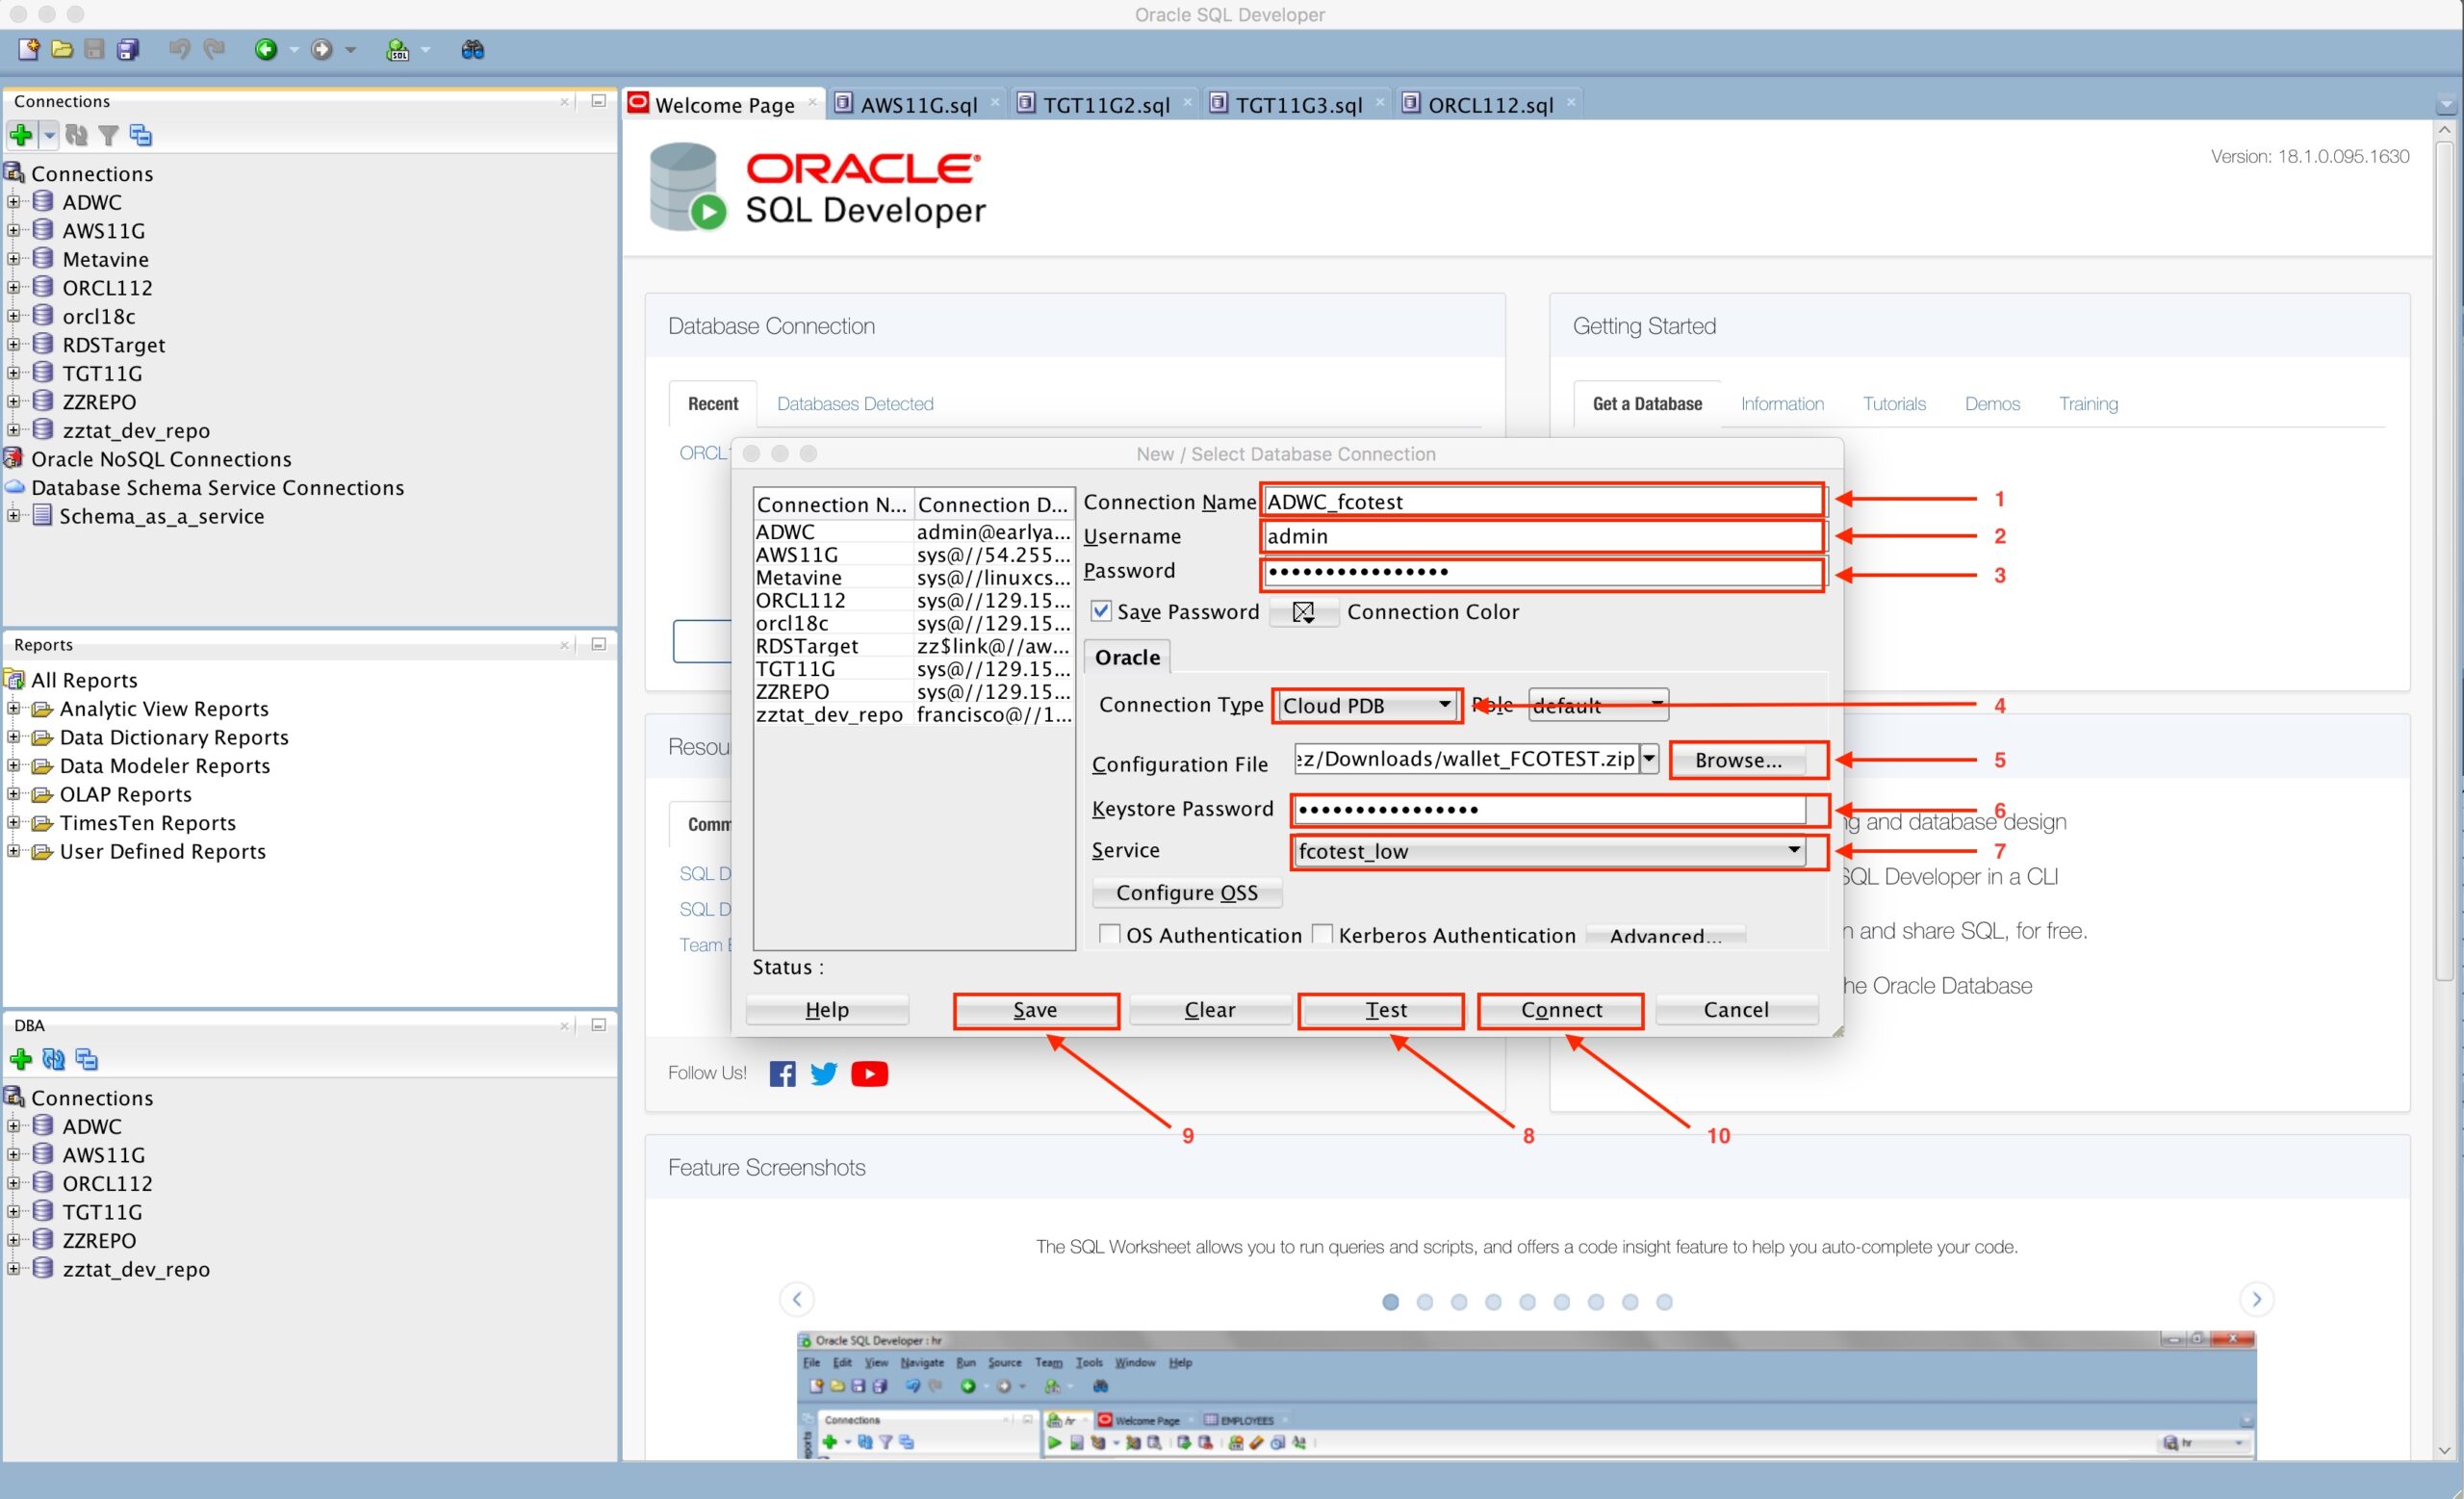Click the green plus New Connection icon
The image size is (2464, 1499).
[21, 135]
